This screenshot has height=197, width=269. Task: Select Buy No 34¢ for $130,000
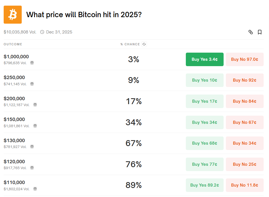pyautogui.click(x=244, y=143)
